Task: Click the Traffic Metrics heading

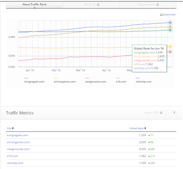Action: [20, 113]
